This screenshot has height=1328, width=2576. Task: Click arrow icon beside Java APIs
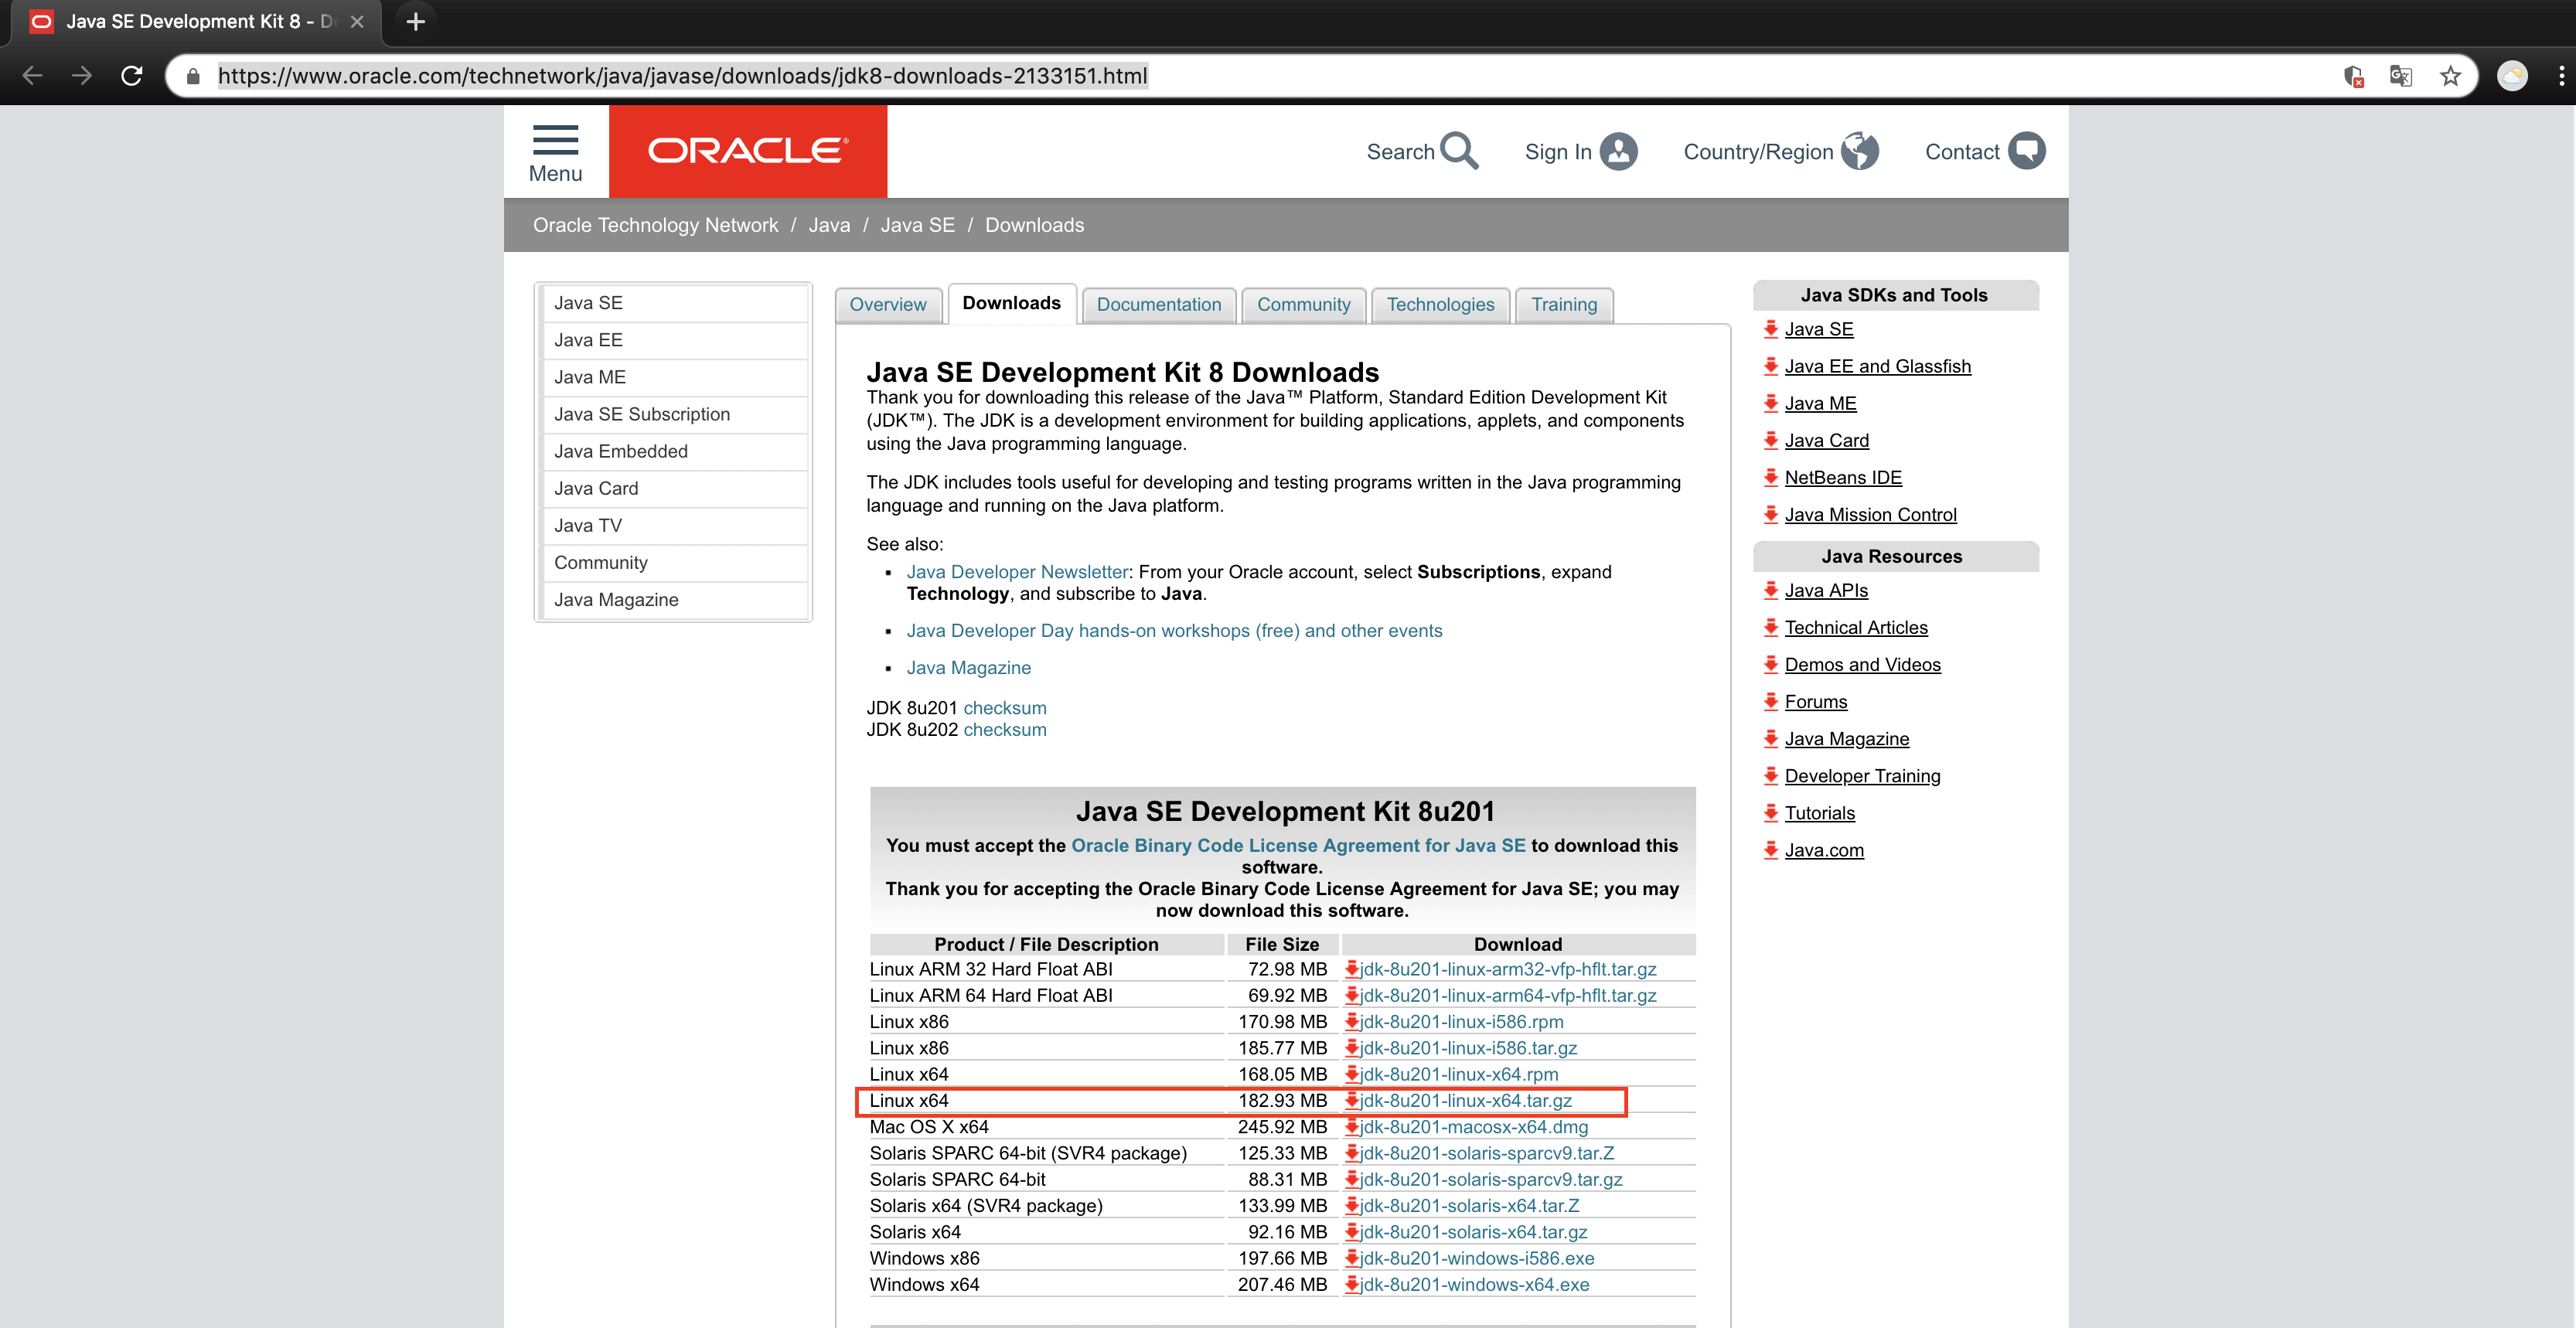click(1771, 590)
